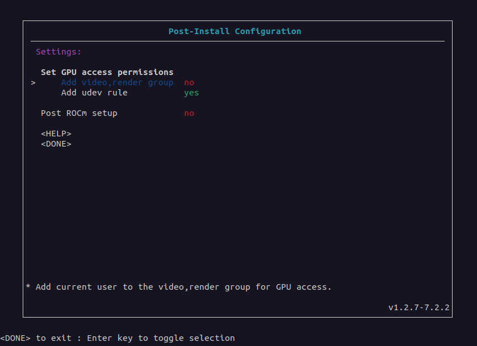Toggle the 'yes' value for udev rule
477x346 pixels.
tap(191, 93)
